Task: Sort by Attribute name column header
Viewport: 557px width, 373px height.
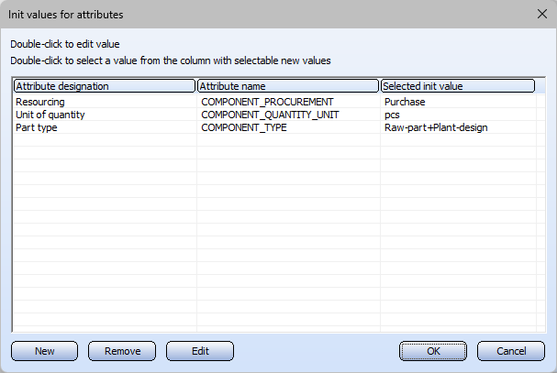Action: pyautogui.click(x=288, y=86)
